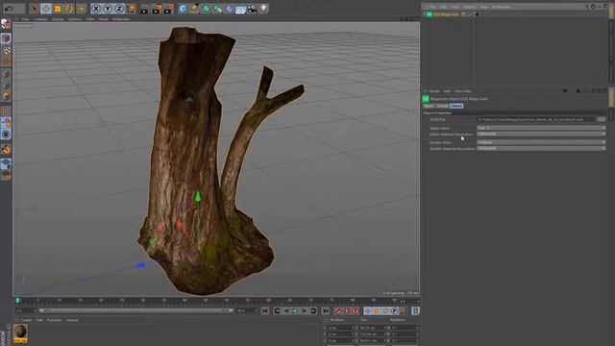Viewport: 615px width, 346px height.
Task: Select Model mode cube in left sidebar
Action: pos(6,38)
